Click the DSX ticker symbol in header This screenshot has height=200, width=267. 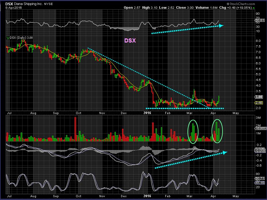[x=9, y=3]
